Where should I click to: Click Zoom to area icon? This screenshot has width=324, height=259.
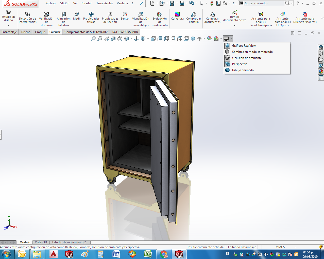(100, 39)
